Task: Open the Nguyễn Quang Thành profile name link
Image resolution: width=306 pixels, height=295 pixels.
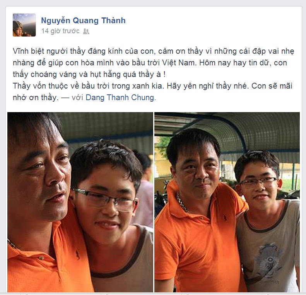Action: [83, 20]
